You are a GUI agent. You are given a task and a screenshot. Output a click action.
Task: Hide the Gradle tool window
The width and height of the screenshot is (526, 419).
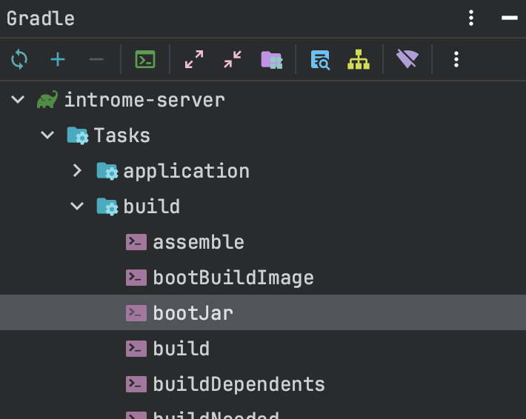pyautogui.click(x=510, y=18)
